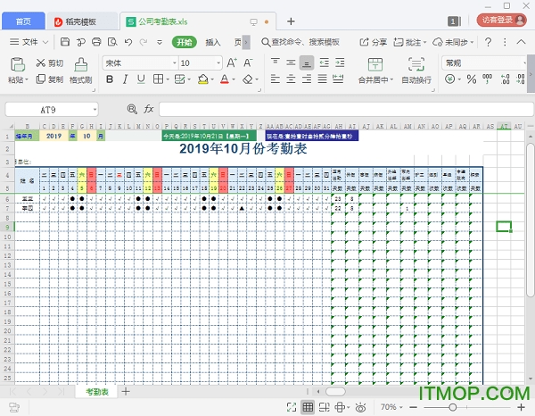Decrease indent icon
The image size is (535, 416).
click(x=324, y=62)
